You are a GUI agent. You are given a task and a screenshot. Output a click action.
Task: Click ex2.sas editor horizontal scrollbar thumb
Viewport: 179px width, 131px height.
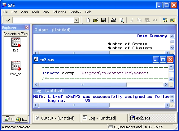point(83,84)
